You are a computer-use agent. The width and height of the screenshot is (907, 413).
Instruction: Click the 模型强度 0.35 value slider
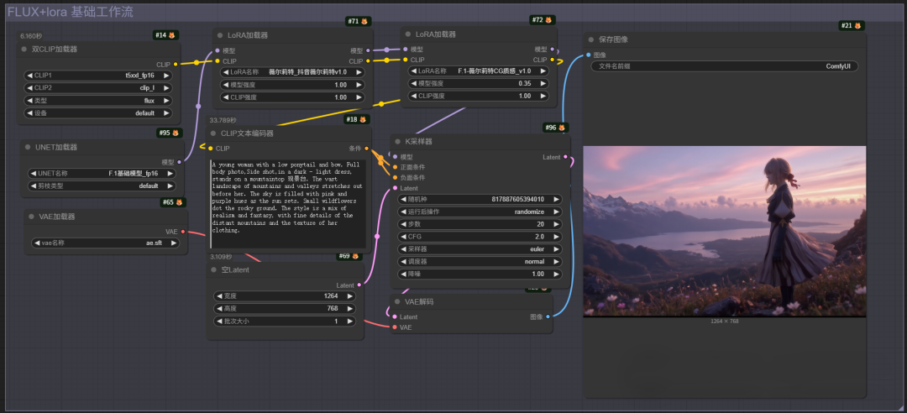pyautogui.click(x=479, y=83)
